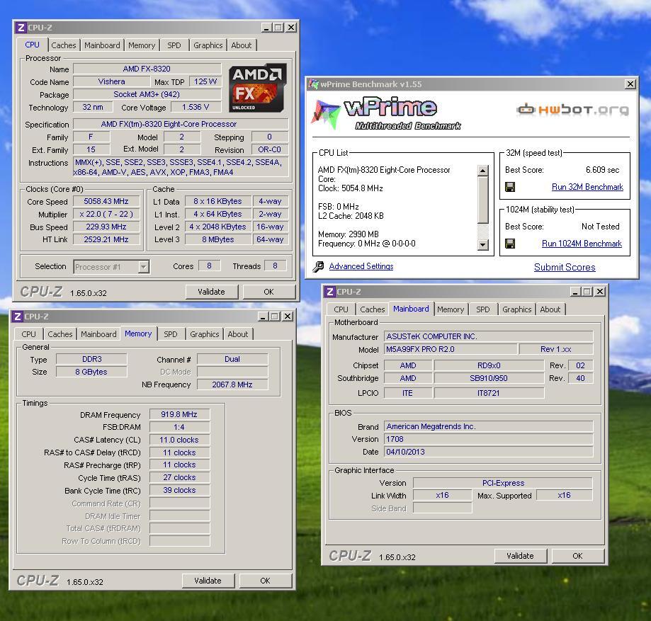This screenshot has width=651, height=621.
Task: Select CPU tab in Memory CPU-Z window
Action: click(28, 334)
